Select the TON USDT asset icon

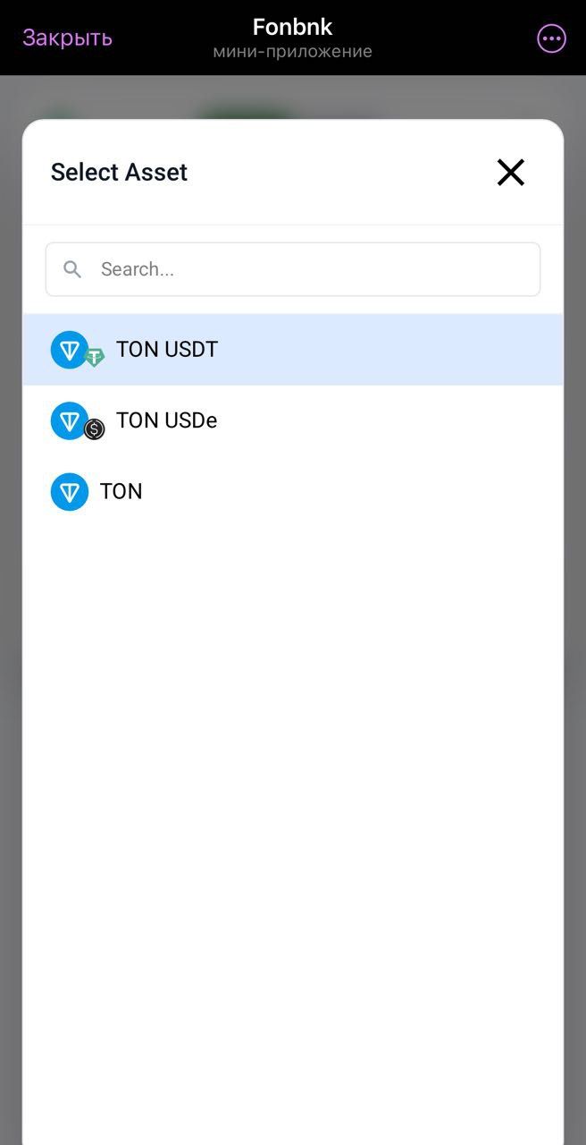click(70, 349)
